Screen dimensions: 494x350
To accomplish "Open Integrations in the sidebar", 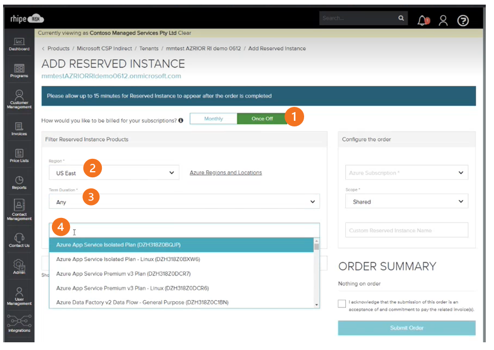I will pyautogui.click(x=19, y=323).
